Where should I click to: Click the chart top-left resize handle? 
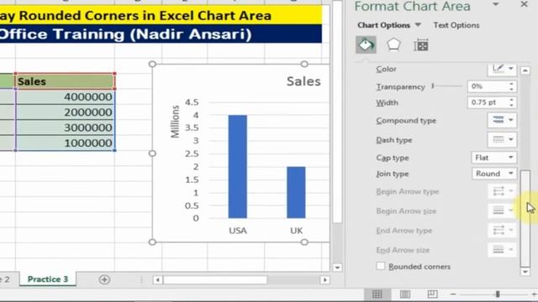[x=152, y=64]
